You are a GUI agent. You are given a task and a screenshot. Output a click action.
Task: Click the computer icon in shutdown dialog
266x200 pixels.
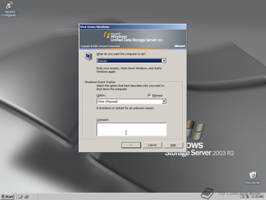pyautogui.click(x=89, y=56)
